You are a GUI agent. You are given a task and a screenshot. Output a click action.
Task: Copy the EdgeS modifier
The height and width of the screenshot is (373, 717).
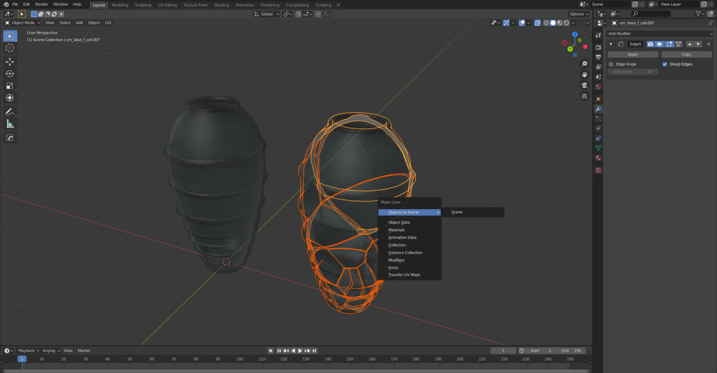pos(686,54)
